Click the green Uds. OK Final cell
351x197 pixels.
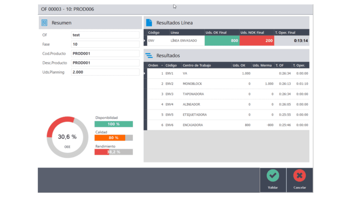point(222,41)
